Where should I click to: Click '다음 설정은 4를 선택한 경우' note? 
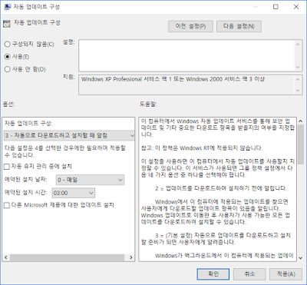click(65, 151)
